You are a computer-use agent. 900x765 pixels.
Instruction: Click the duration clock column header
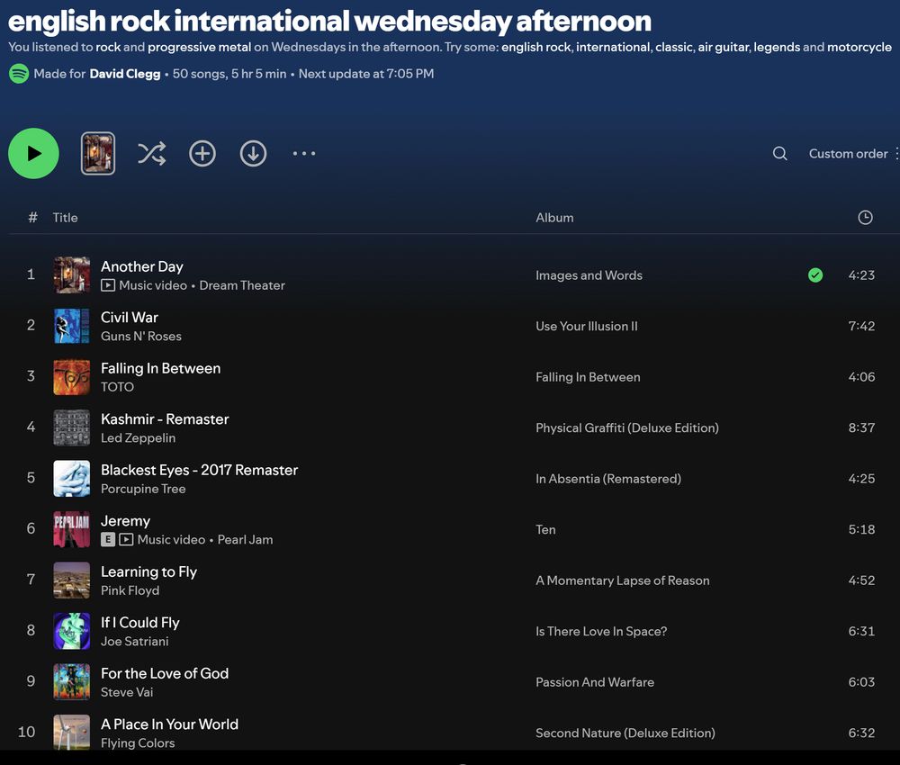point(865,218)
